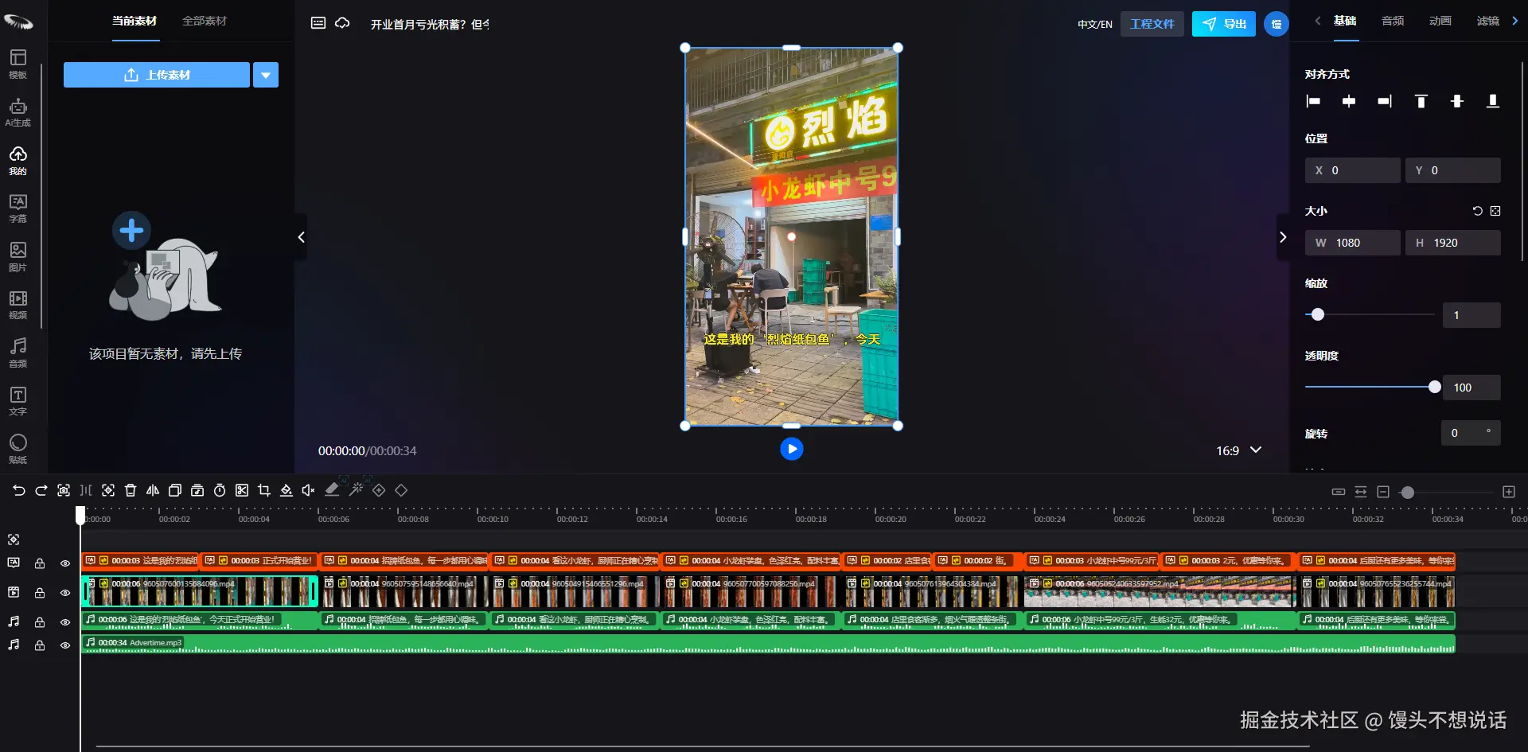Collapse the left materials panel
Screen dimensions: 1528x752
pos(301,237)
